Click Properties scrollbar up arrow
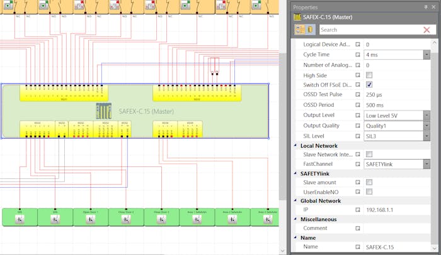Image resolution: width=441 pixels, height=255 pixels. point(435,43)
